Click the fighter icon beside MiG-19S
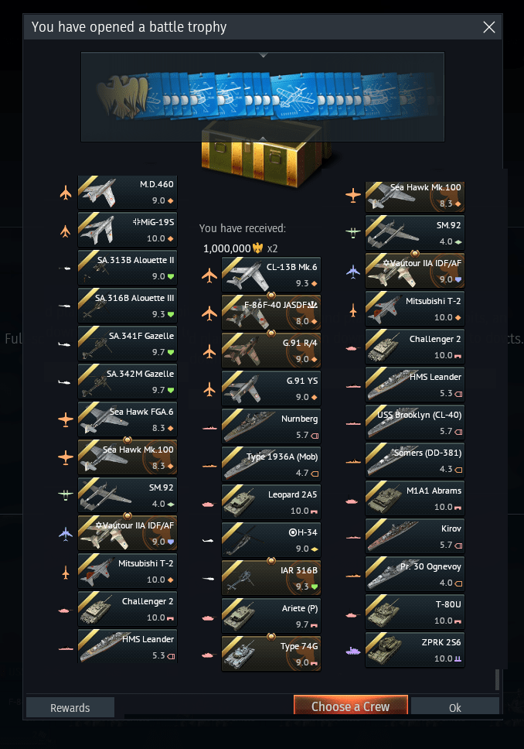524x749 pixels. 66,231
